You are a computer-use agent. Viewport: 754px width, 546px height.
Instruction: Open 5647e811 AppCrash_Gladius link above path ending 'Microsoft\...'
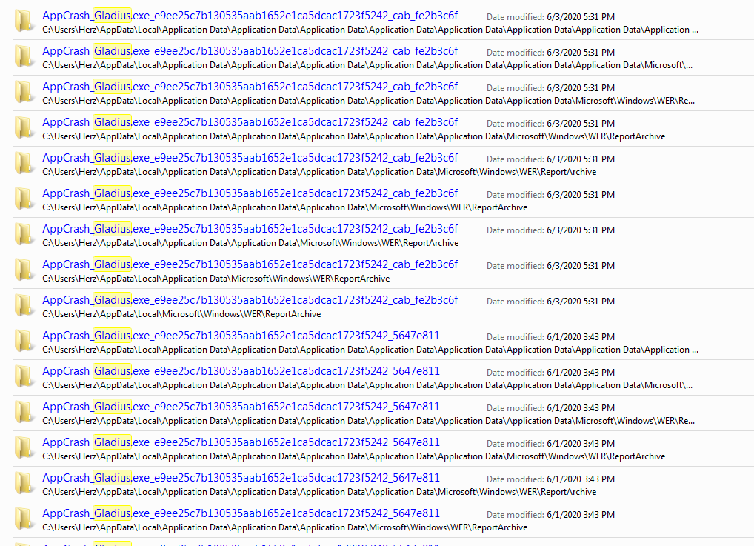coord(241,371)
